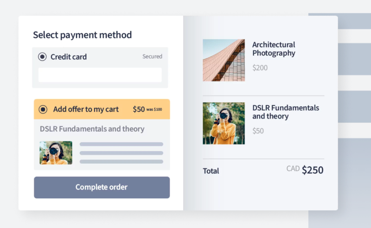Click the credit card number input field
The width and height of the screenshot is (371, 228).
point(100,75)
